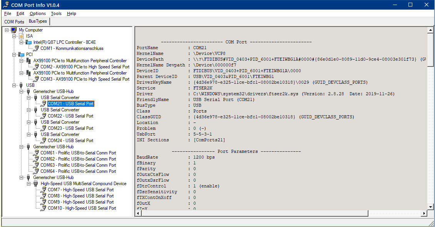Select COM22 - USB Serial Port
This screenshot has height=227, width=435.
pos(70,116)
